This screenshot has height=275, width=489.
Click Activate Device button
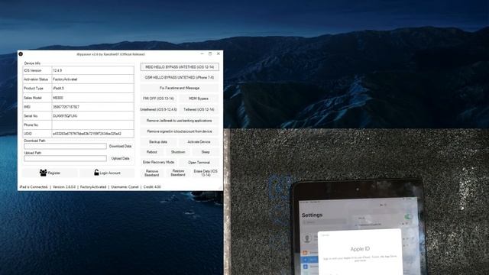(199, 142)
